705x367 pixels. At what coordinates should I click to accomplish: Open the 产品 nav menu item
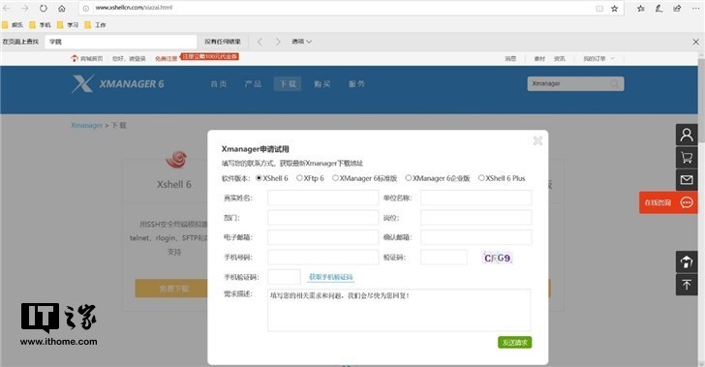(x=253, y=83)
